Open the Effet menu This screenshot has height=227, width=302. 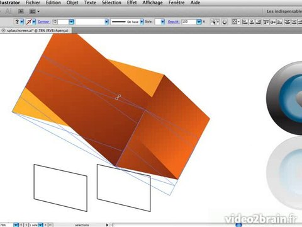coord(131,3)
